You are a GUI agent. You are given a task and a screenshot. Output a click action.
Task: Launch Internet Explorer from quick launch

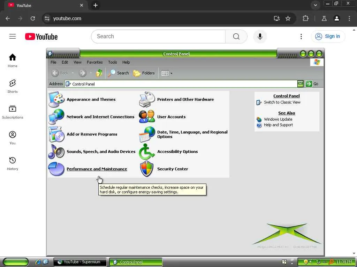click(38, 262)
